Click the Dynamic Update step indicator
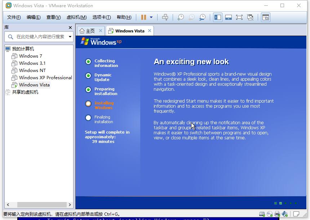This screenshot has width=310, height=220. tap(88, 76)
